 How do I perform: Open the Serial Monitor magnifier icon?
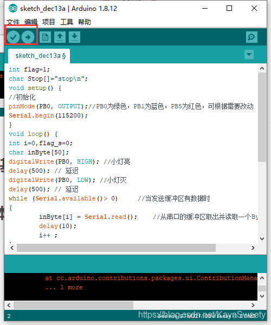click(251, 37)
